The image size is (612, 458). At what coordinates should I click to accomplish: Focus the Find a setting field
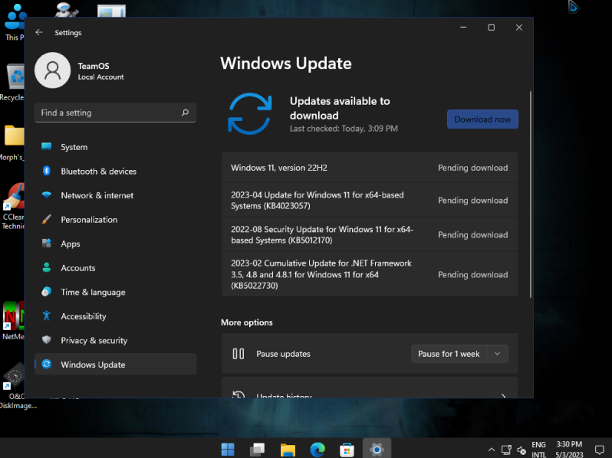point(115,113)
